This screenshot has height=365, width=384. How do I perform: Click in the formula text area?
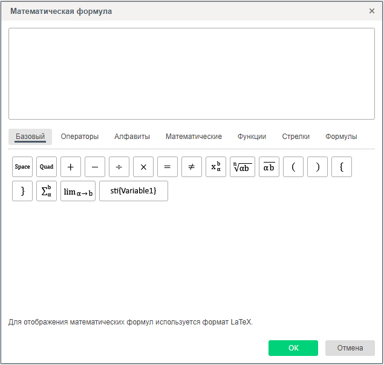click(x=192, y=74)
